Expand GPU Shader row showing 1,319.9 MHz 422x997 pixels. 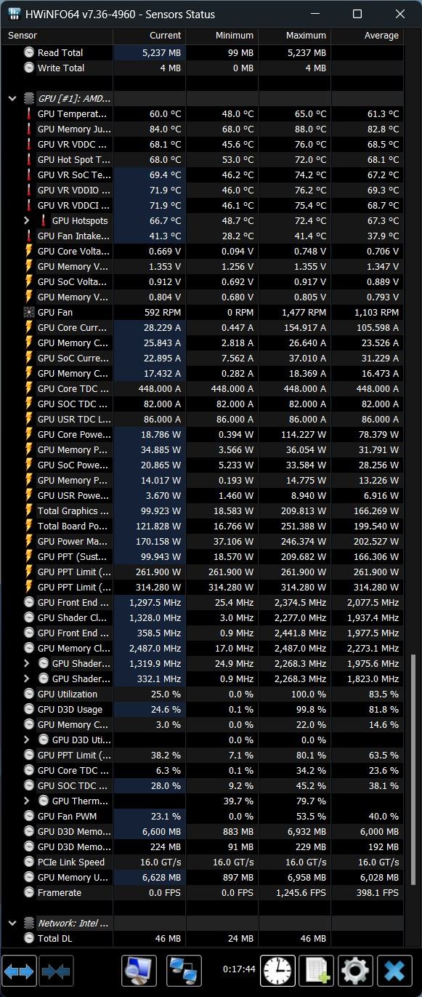[27, 663]
